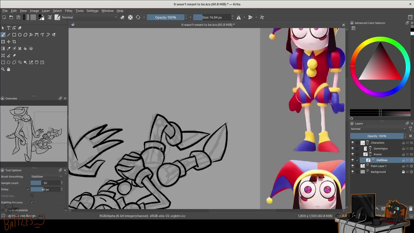Open toolbar blending mode Normal dropdown
The image size is (414, 233).
pos(89,17)
